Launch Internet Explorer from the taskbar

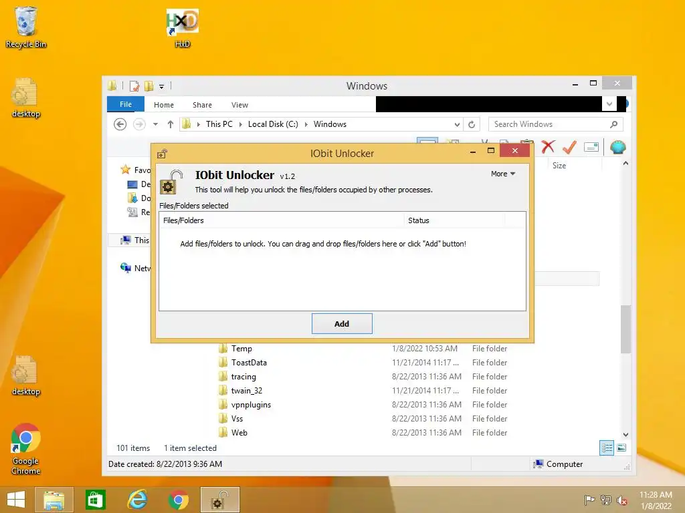(136, 500)
